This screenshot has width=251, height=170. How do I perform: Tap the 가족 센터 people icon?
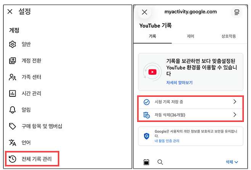point(13,77)
